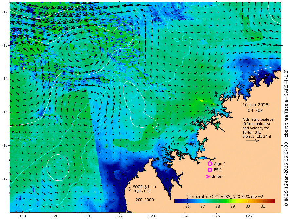The height and width of the screenshot is (222, 288).
Task: Click the 27 colorbar tick label
Action: [202, 206]
